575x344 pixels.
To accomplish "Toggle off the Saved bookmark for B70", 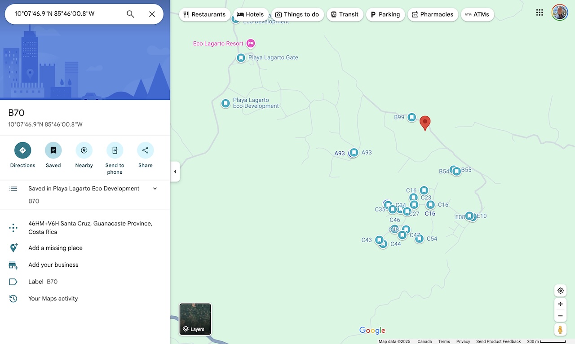I will pyautogui.click(x=53, y=150).
